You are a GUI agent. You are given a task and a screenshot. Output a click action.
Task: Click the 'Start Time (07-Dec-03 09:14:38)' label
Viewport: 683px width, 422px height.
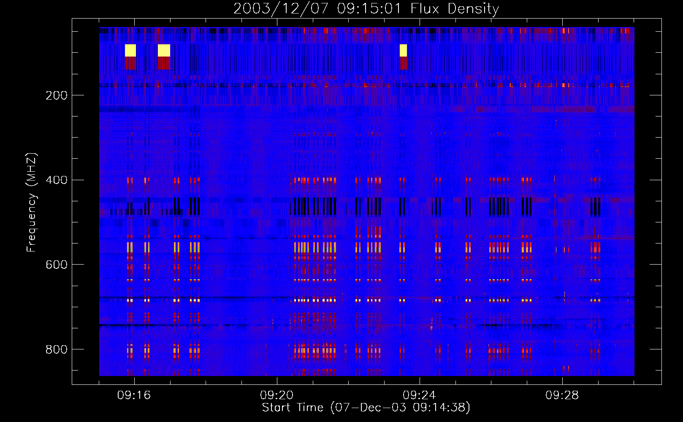tap(366, 408)
